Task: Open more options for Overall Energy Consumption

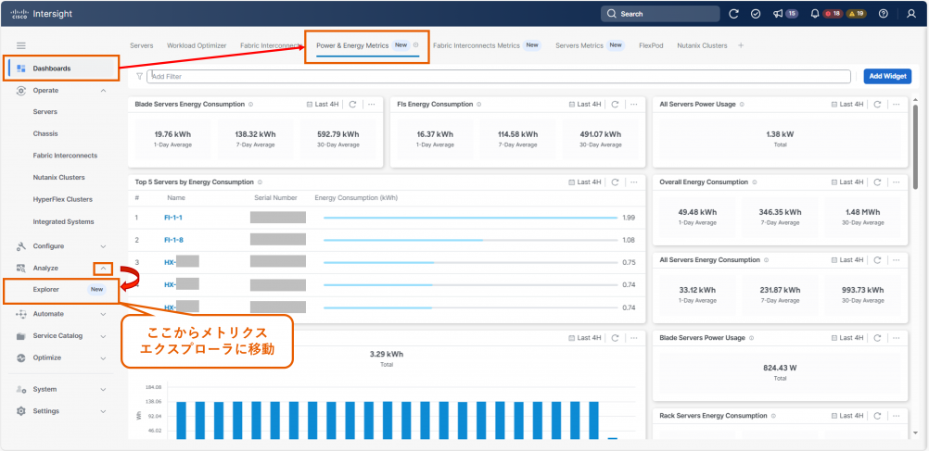Action: pos(897,182)
